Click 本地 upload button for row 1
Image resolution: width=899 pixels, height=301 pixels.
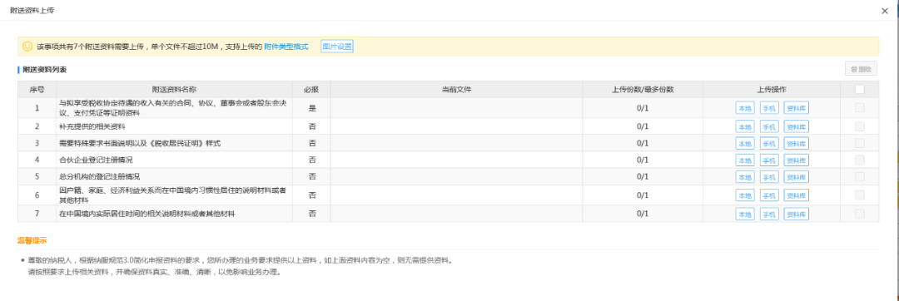point(745,108)
